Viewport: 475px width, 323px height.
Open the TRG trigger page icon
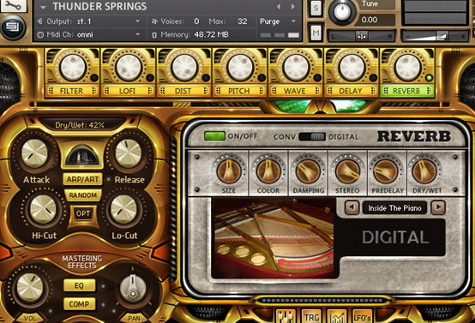[x=311, y=316]
